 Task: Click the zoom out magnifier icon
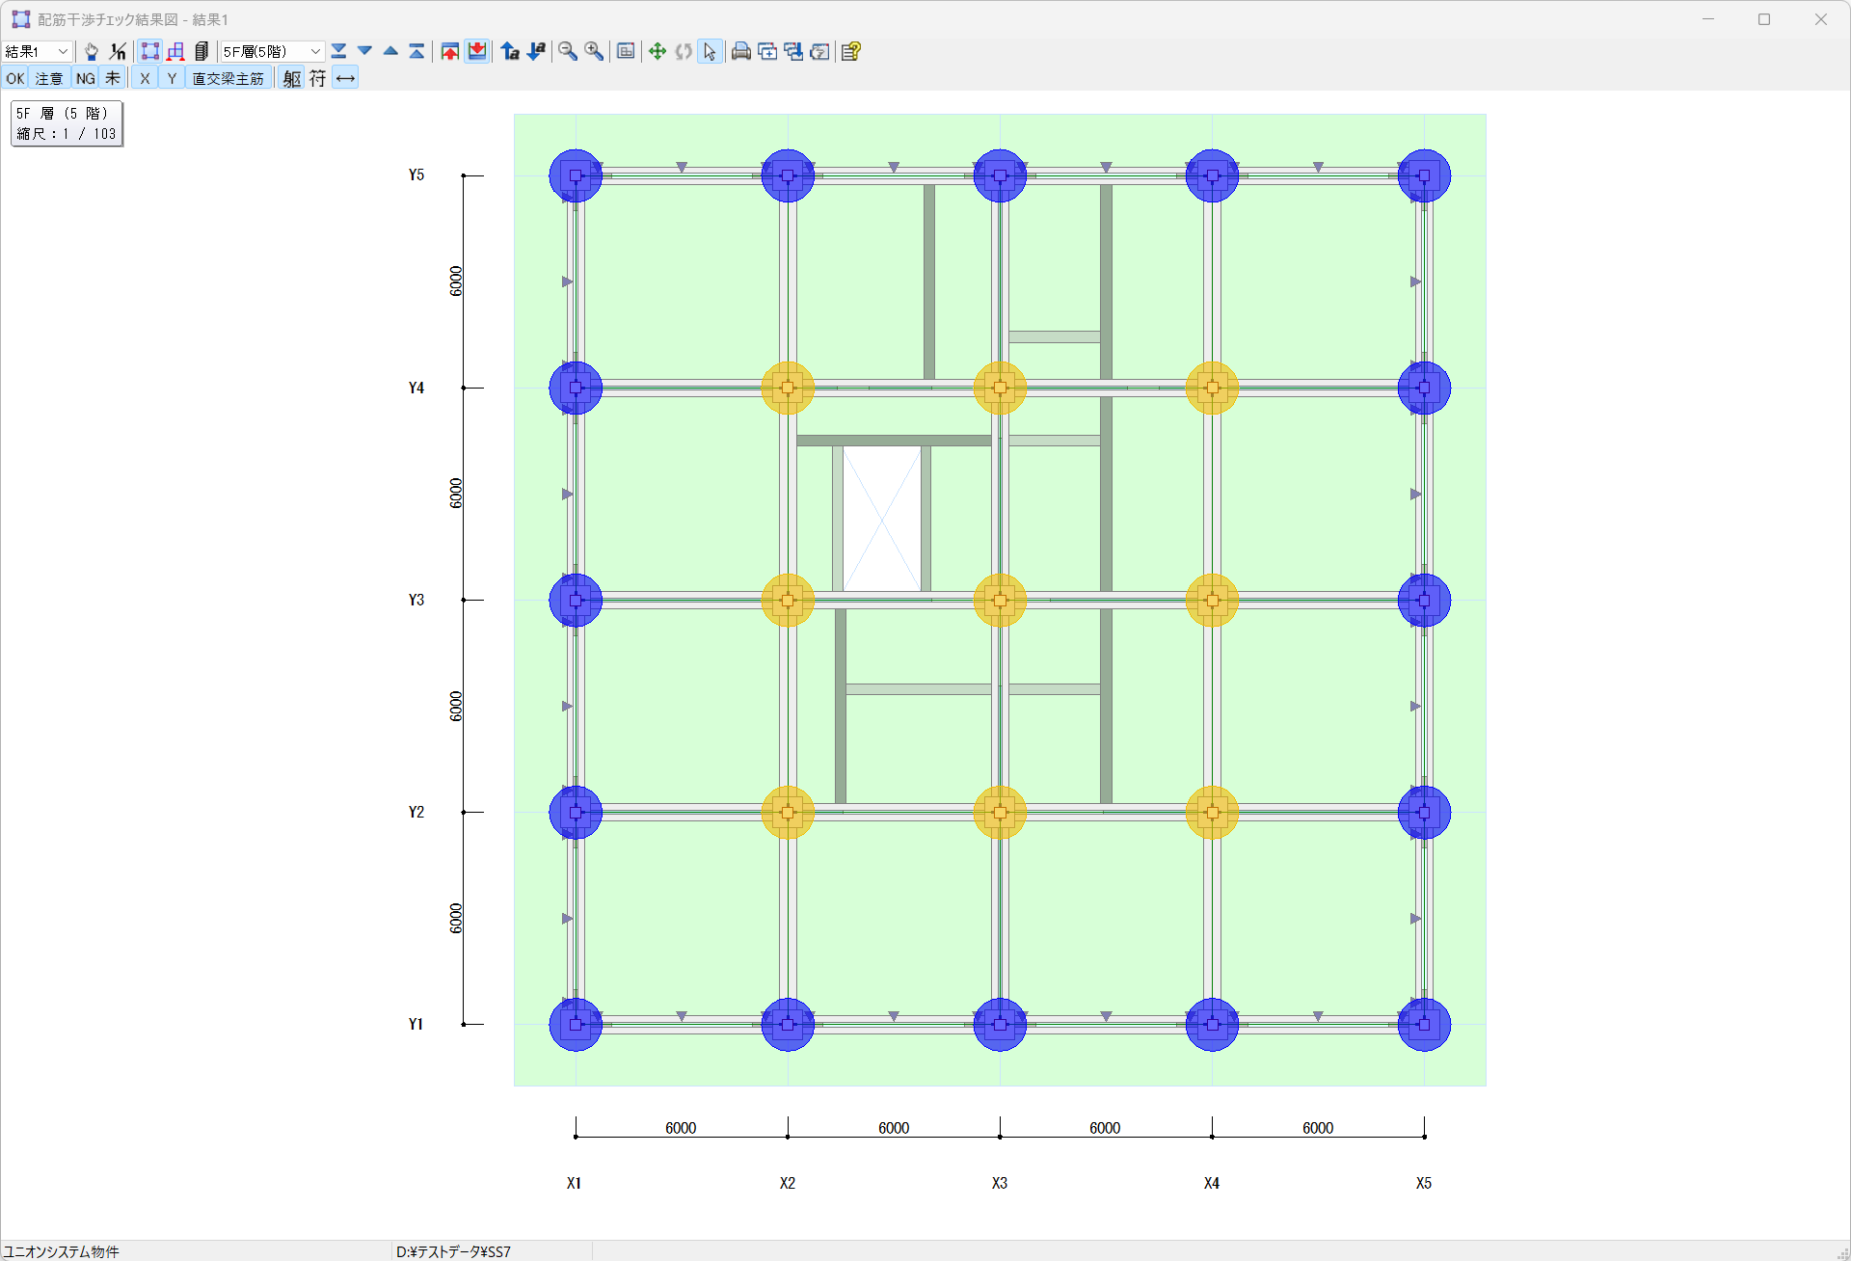pyautogui.click(x=568, y=51)
